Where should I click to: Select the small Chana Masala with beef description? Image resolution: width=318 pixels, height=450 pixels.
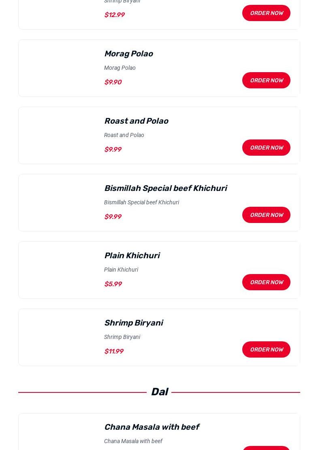pos(133,441)
